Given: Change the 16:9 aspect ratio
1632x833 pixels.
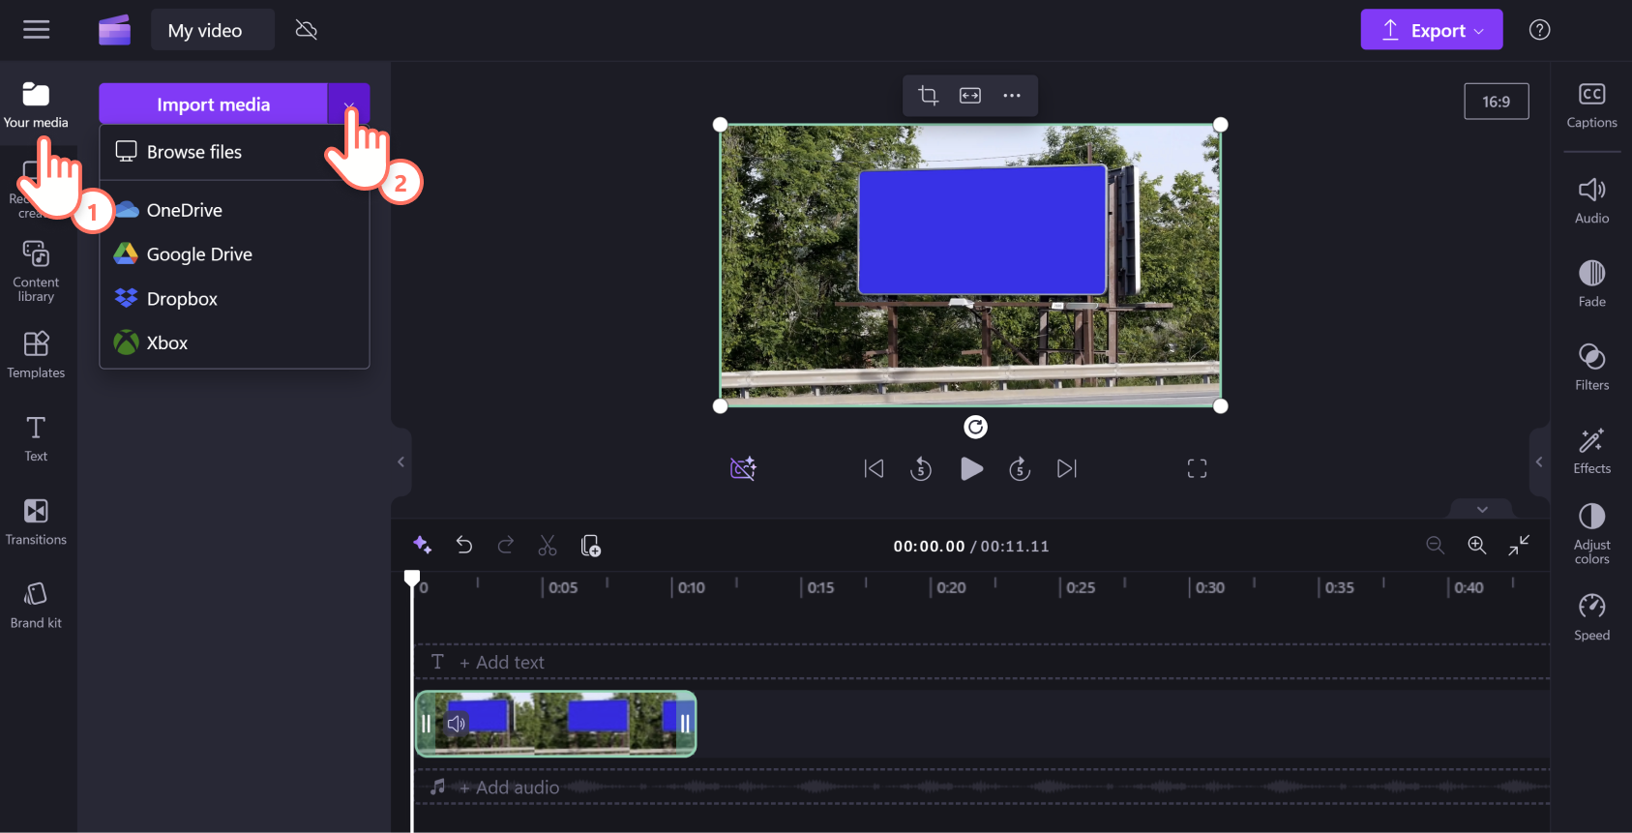Looking at the screenshot, I should click(1497, 102).
